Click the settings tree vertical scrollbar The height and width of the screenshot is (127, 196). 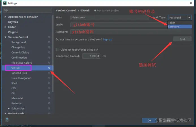click(53, 53)
